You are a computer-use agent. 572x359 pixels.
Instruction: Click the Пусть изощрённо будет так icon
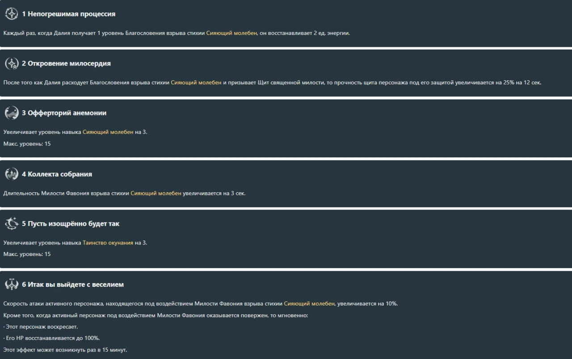pos(12,223)
